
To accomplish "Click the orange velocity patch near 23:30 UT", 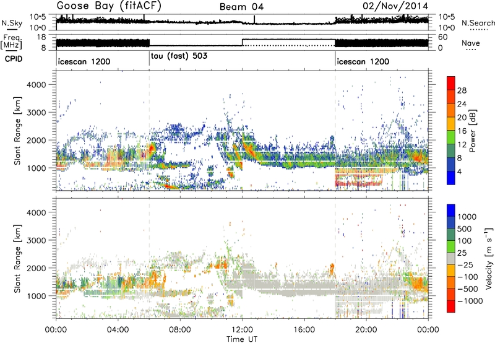I will tap(418, 284).
